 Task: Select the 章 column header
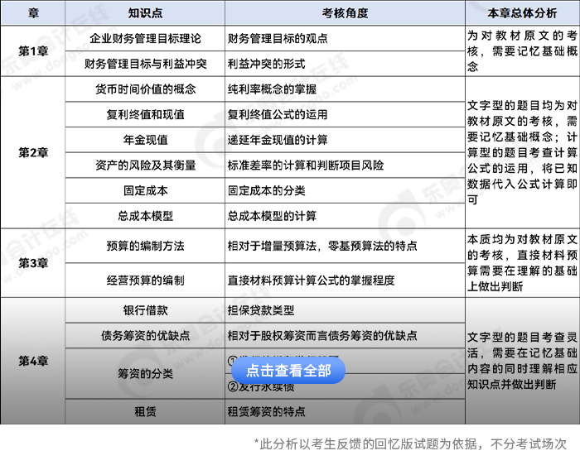pyautogui.click(x=33, y=13)
